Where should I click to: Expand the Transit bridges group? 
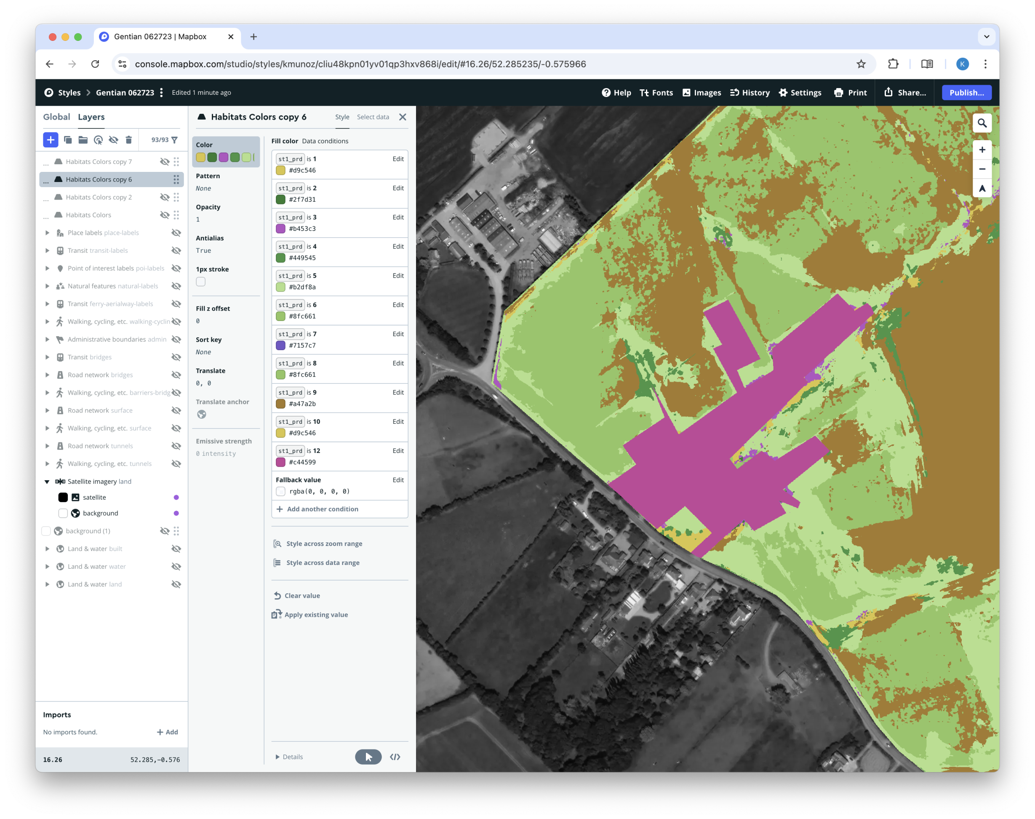point(47,357)
